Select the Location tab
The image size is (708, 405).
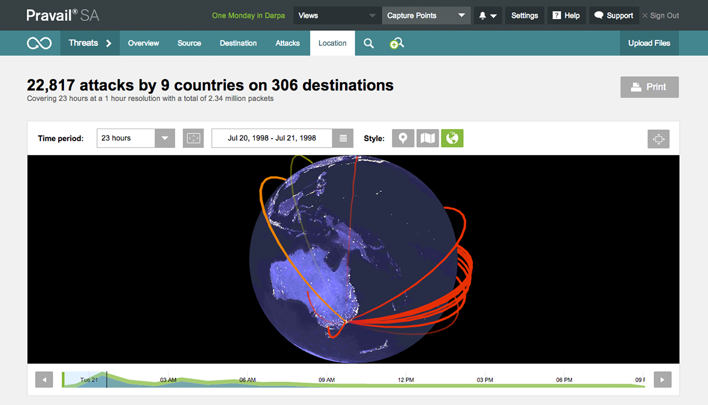[332, 43]
